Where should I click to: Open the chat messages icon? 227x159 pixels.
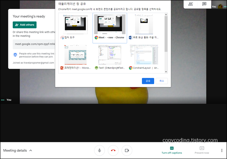click(204, 4)
